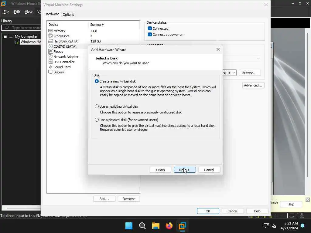This screenshot has width=311, height=233.
Task: Collapse the My Computer tree node
Action: coord(5,37)
